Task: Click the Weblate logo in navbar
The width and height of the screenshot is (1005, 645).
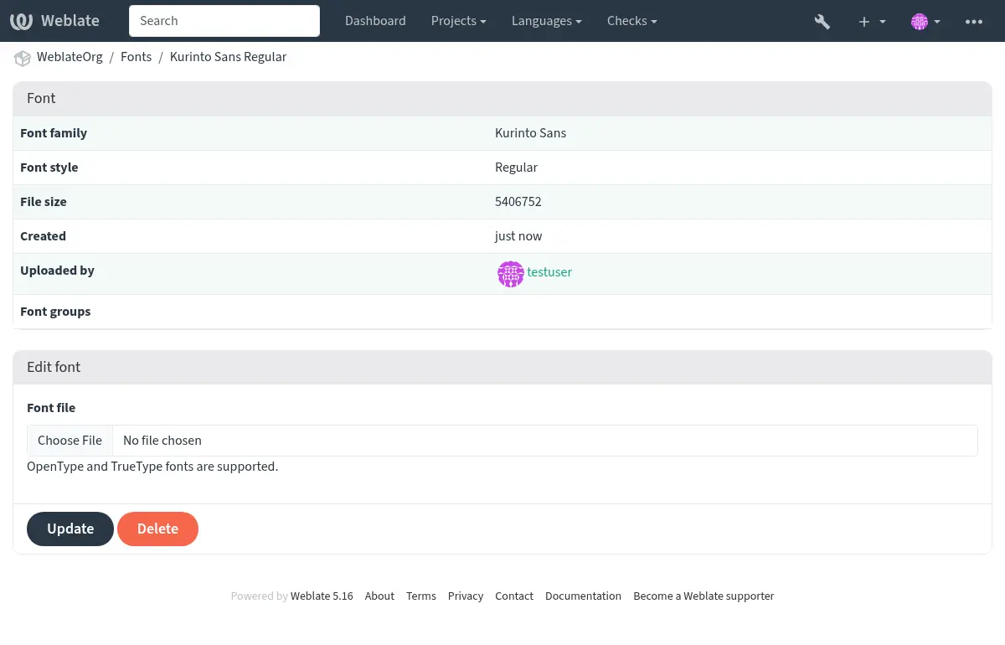Action: (54, 21)
